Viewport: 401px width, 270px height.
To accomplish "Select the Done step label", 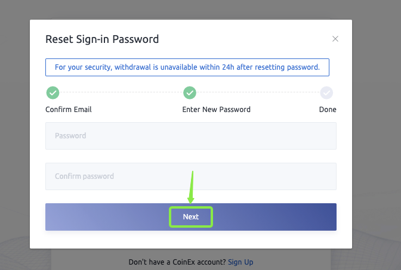I will (x=328, y=110).
